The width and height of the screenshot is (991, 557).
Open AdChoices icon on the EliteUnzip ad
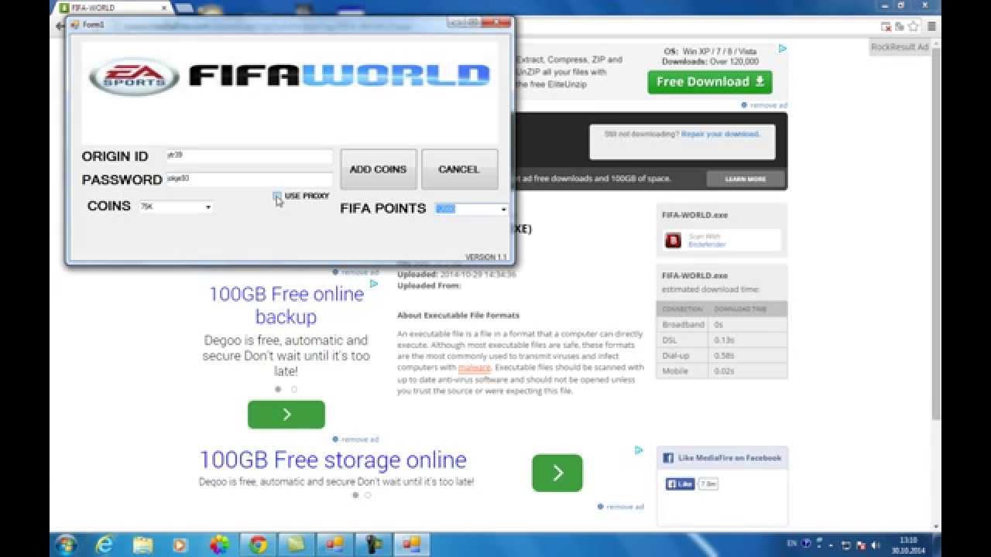[x=783, y=49]
